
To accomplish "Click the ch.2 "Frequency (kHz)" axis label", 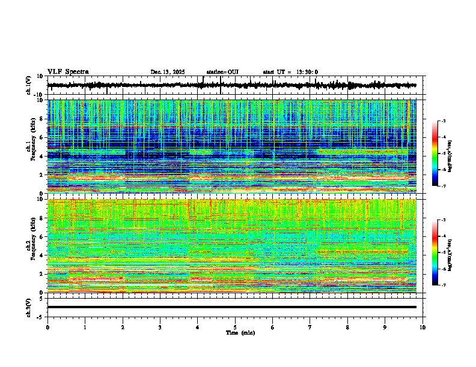I will tap(33, 239).
